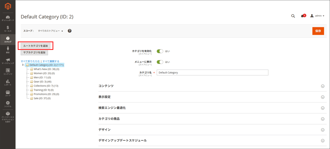Open the System gear icon menu
This screenshot has height=149, width=330.
[8, 104]
